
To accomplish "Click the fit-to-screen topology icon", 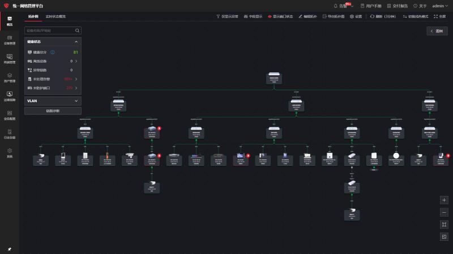I will point(444,224).
